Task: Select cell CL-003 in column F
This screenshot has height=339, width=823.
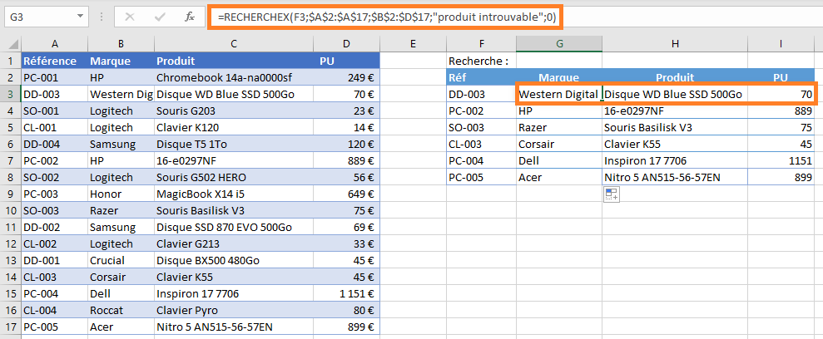Action: click(481, 144)
